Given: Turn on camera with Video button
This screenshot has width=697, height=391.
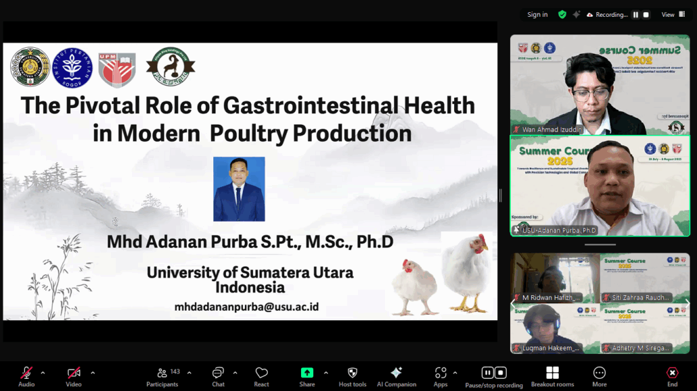Looking at the screenshot, I should pyautogui.click(x=74, y=373).
